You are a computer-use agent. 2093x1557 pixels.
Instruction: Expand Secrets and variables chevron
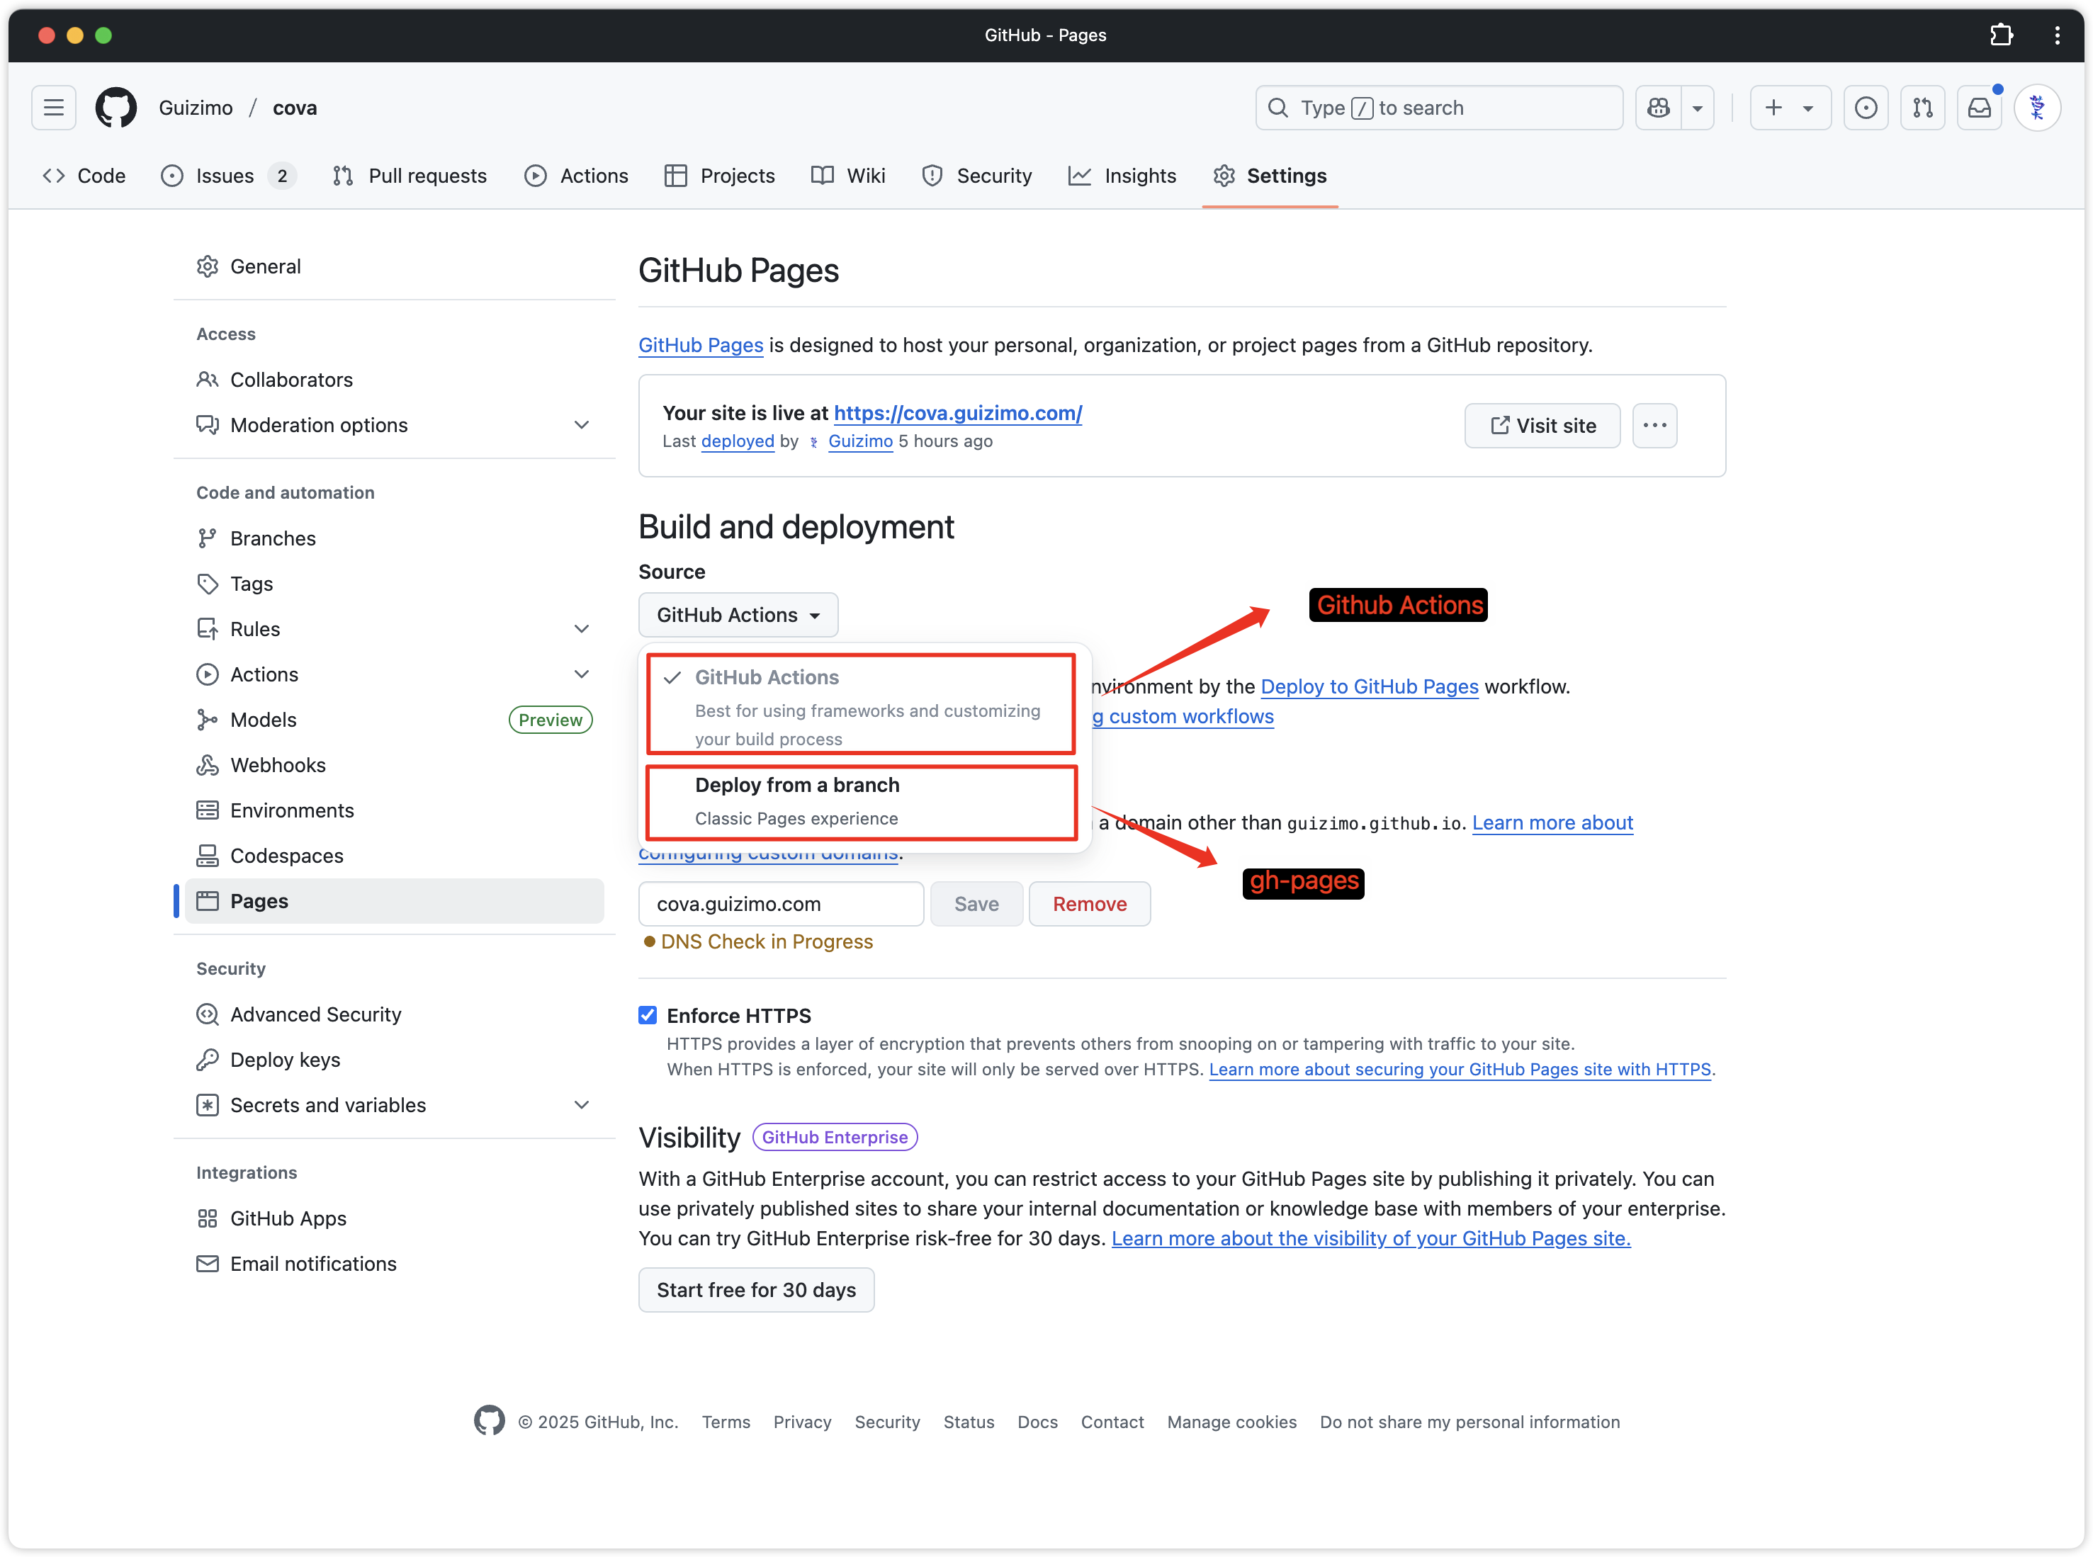(x=582, y=1104)
